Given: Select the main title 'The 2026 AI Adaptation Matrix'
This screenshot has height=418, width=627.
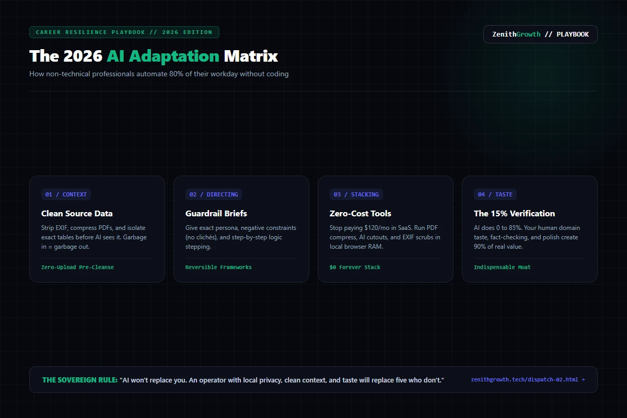Looking at the screenshot, I should [x=154, y=56].
